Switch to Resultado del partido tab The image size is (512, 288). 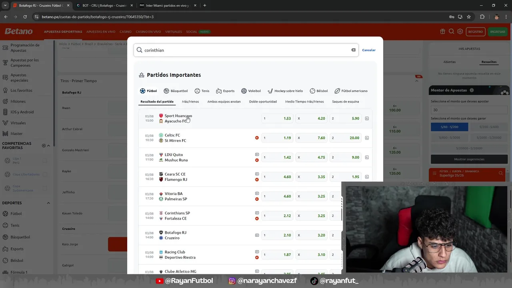(157, 102)
